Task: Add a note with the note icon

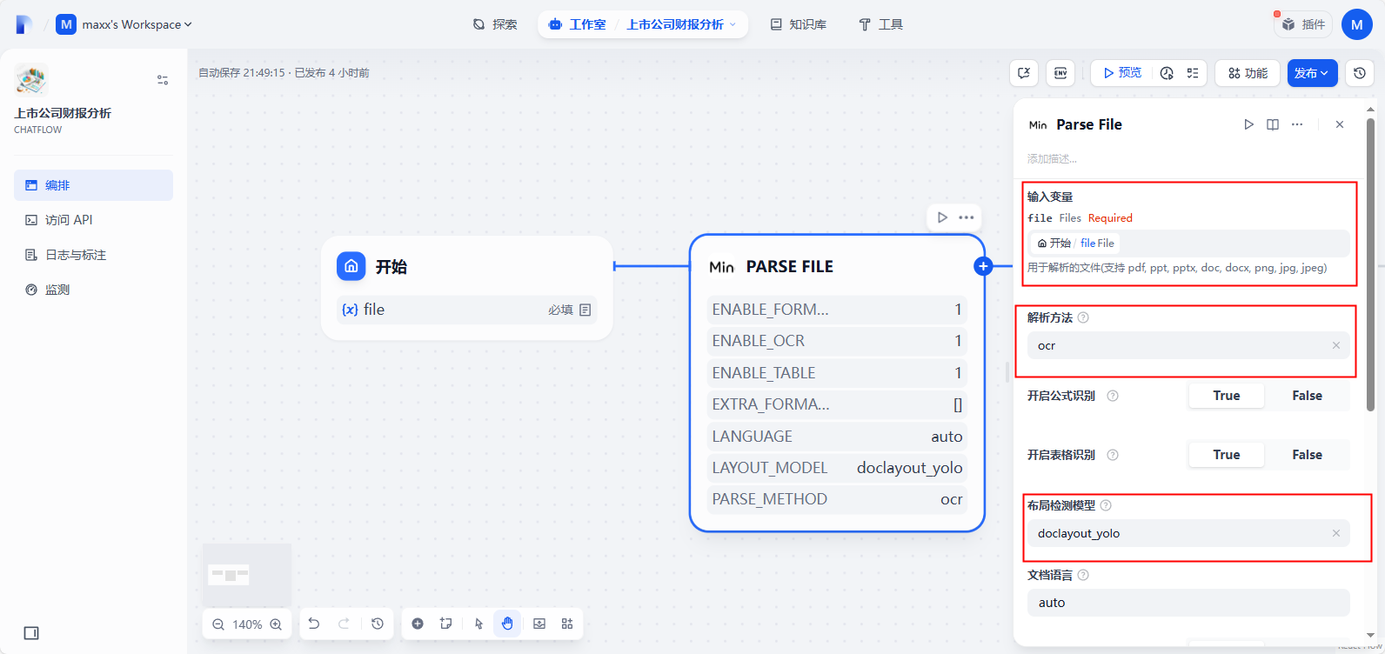Action: point(446,624)
